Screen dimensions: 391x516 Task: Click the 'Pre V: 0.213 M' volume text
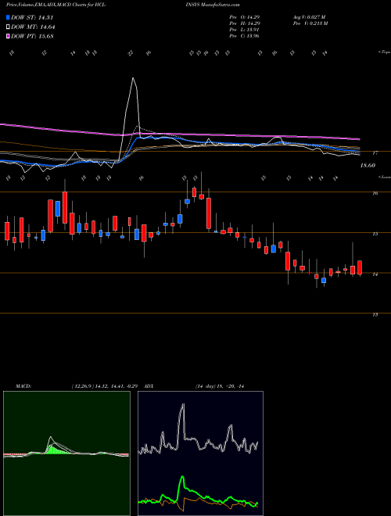[x=310, y=23]
